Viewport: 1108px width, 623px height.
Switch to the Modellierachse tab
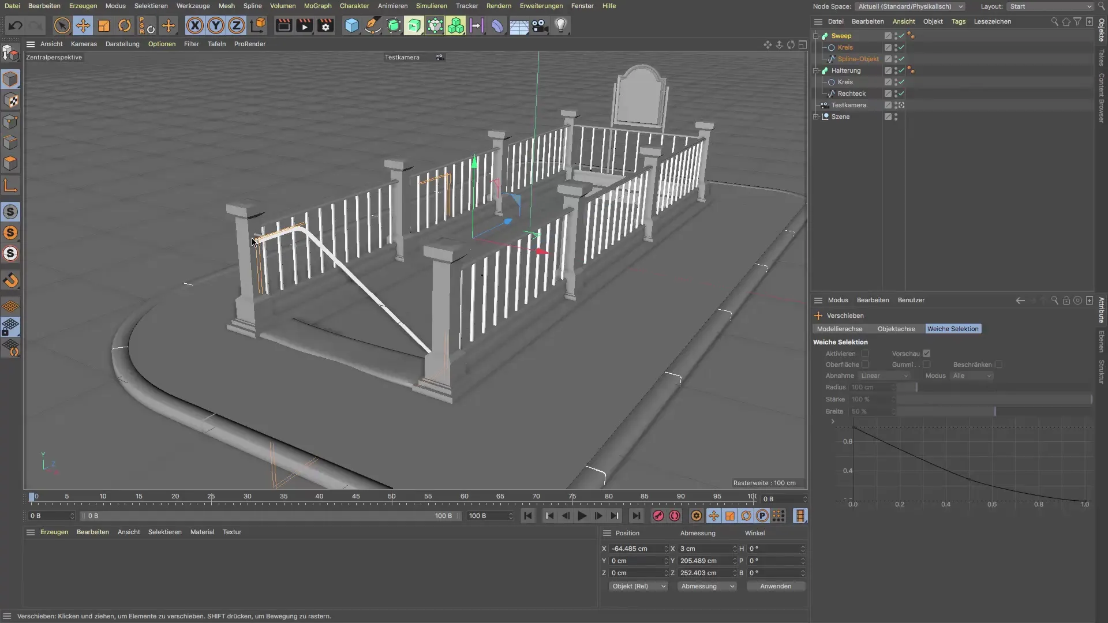[x=840, y=329]
